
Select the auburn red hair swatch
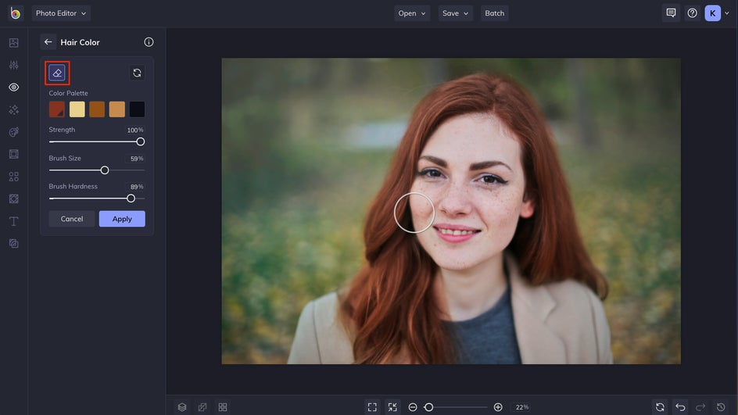(x=56, y=109)
